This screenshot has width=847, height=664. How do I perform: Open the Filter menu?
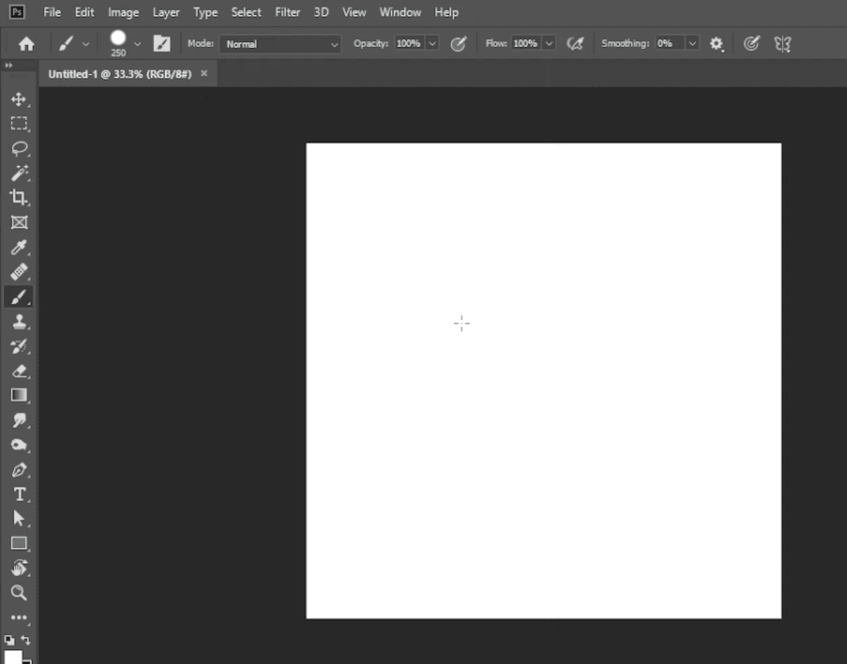click(x=288, y=12)
